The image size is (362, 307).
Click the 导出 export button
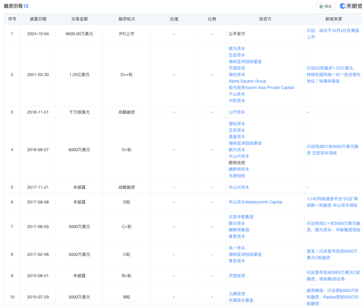[325, 6]
